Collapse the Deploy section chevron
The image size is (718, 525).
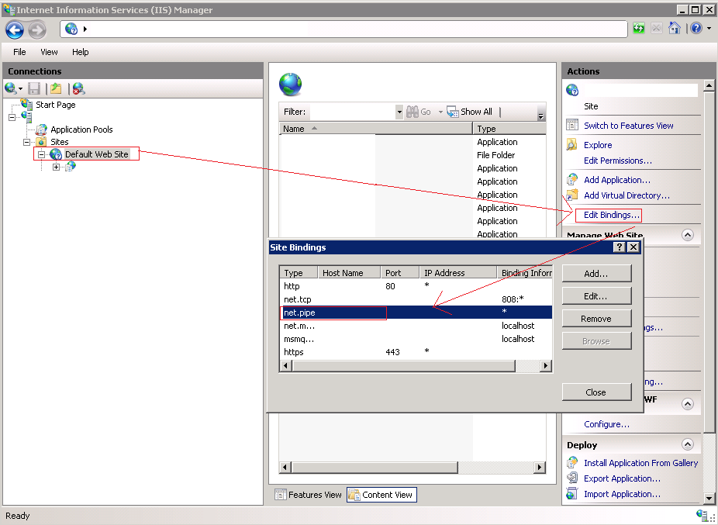pyautogui.click(x=687, y=445)
